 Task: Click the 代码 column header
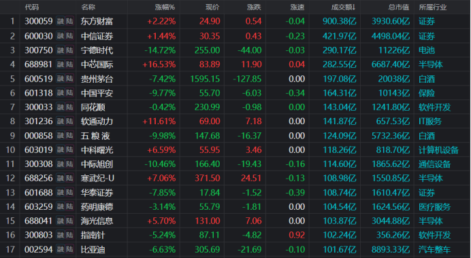[32, 7]
